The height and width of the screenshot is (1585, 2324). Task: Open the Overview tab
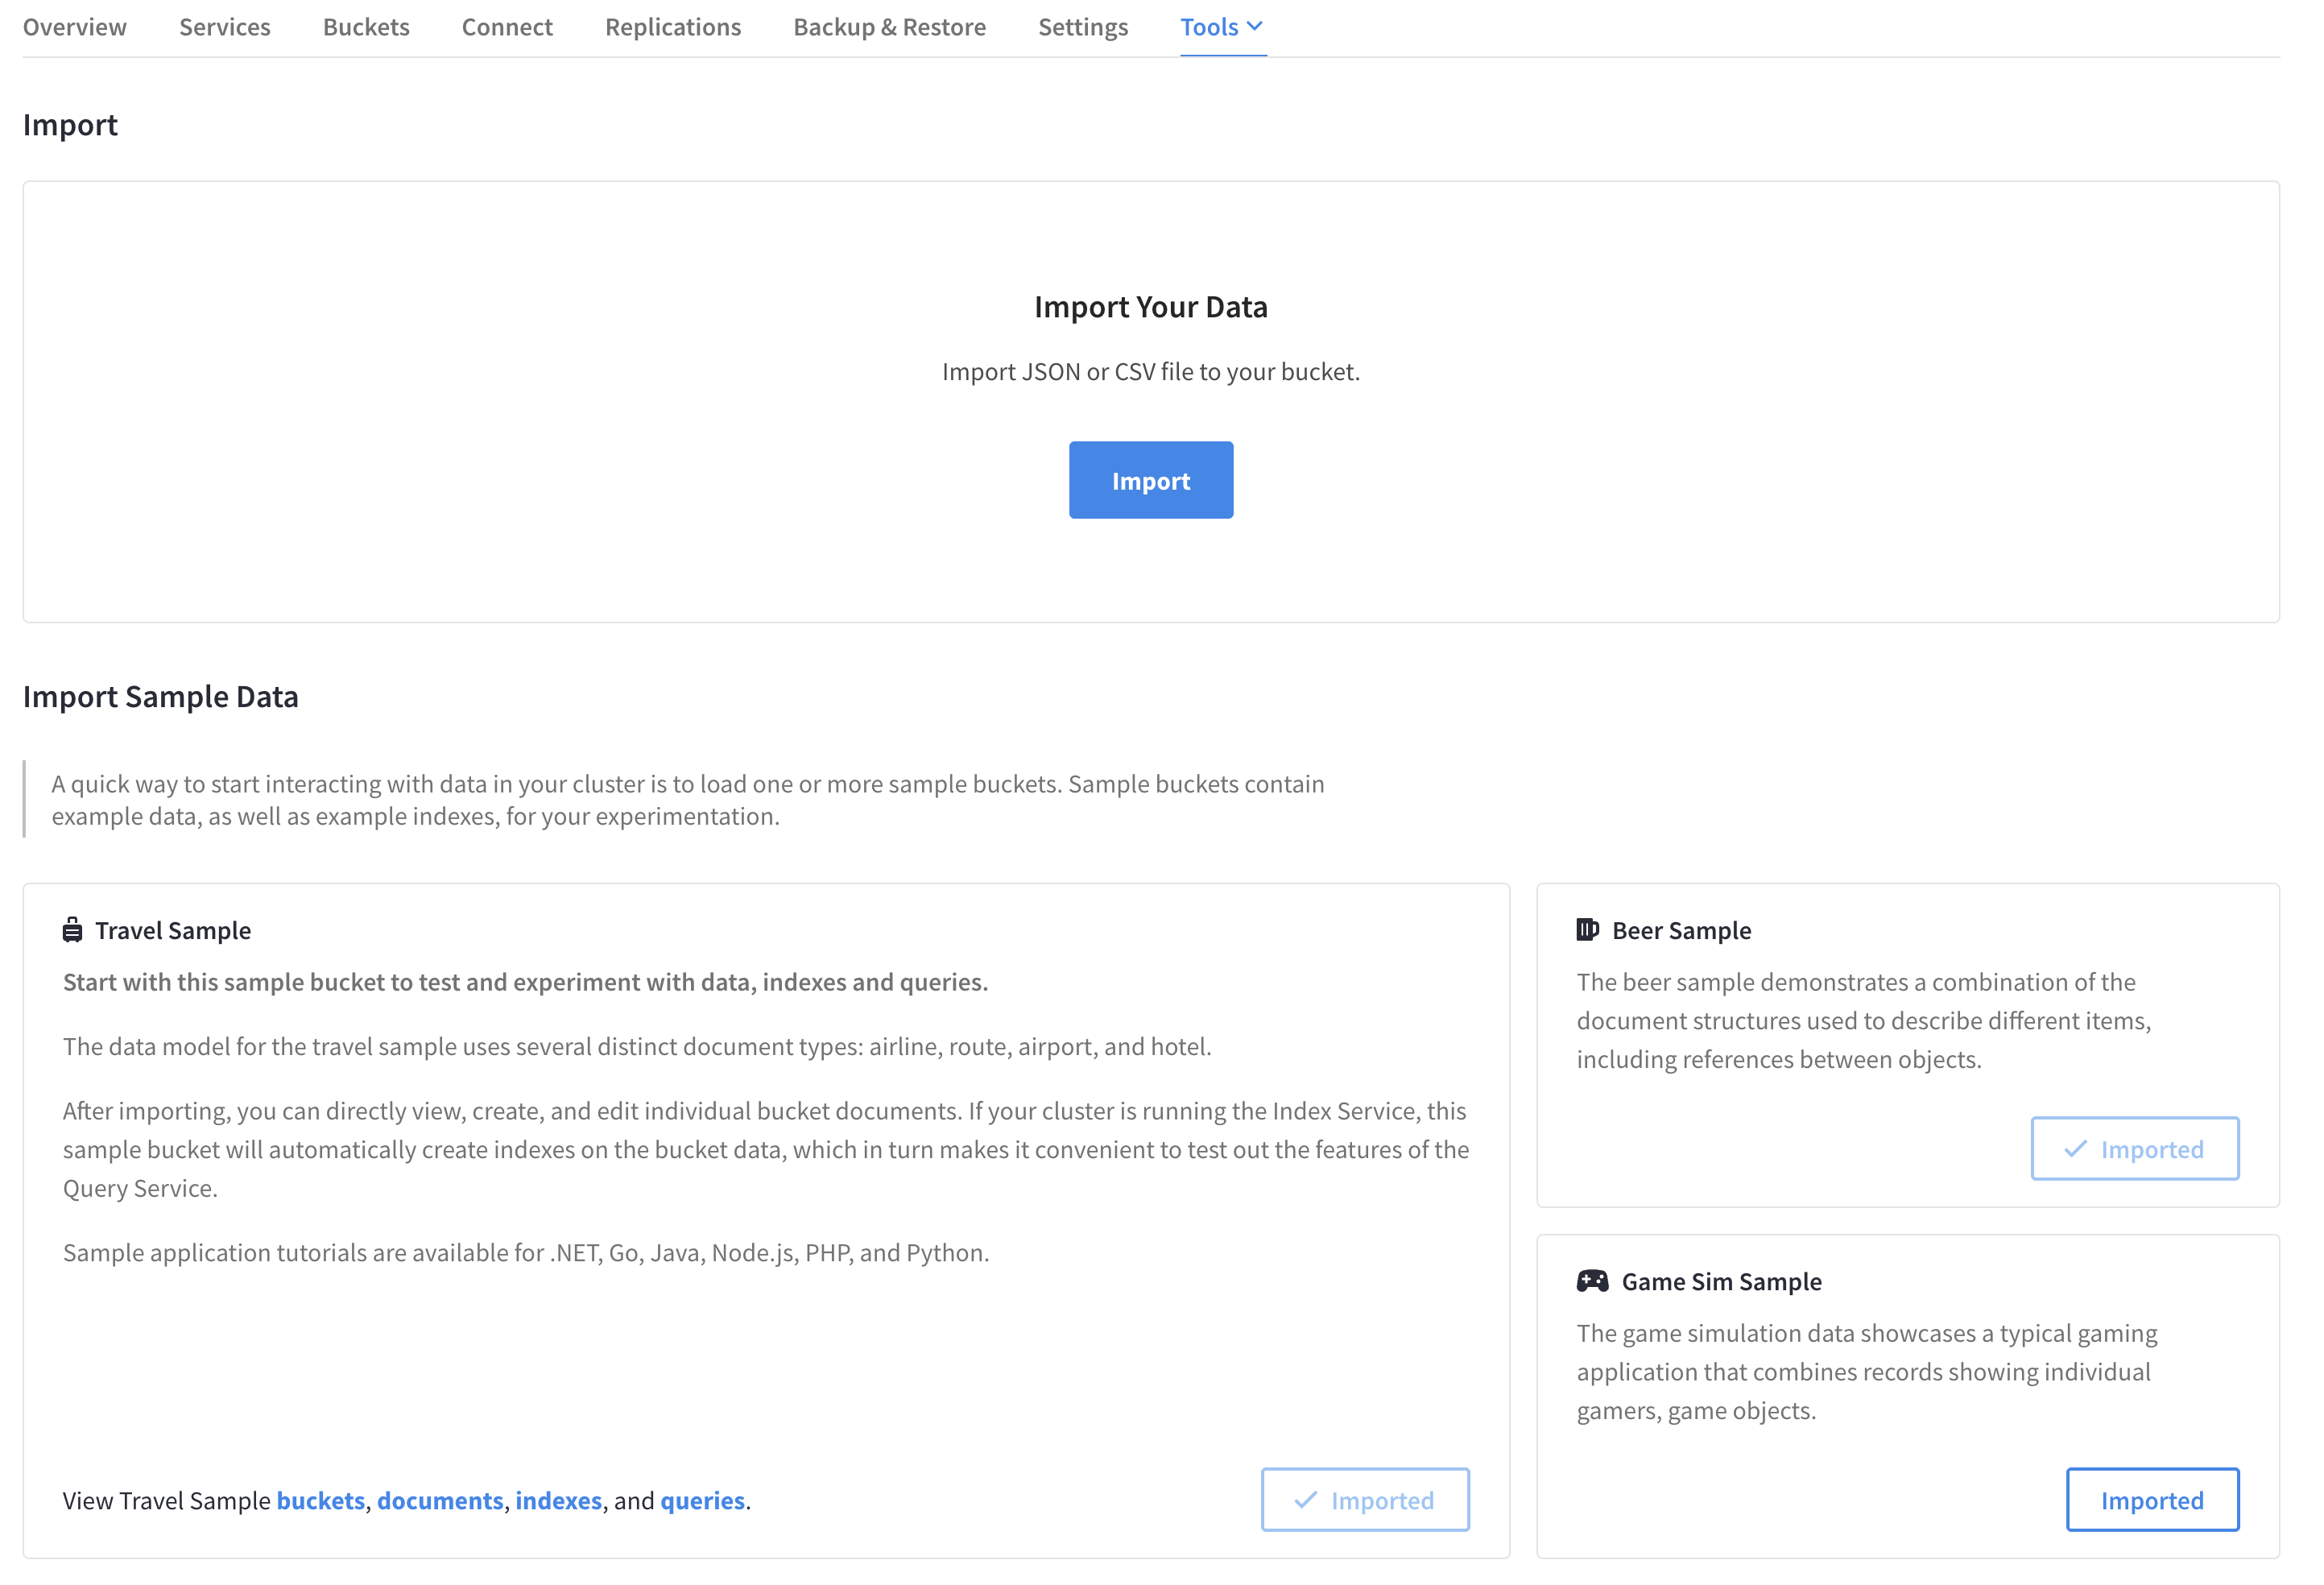click(x=75, y=27)
